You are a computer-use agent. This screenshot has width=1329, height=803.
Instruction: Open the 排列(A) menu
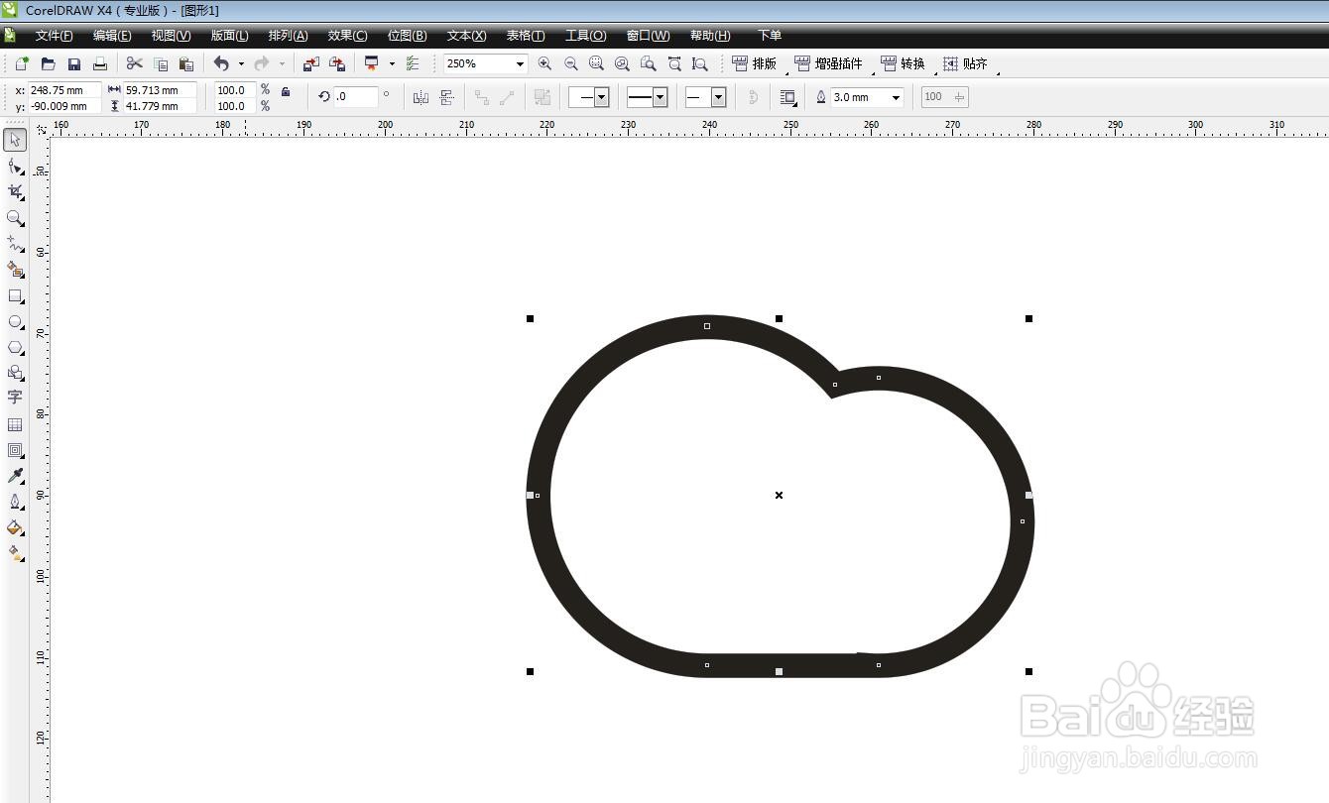pos(288,36)
